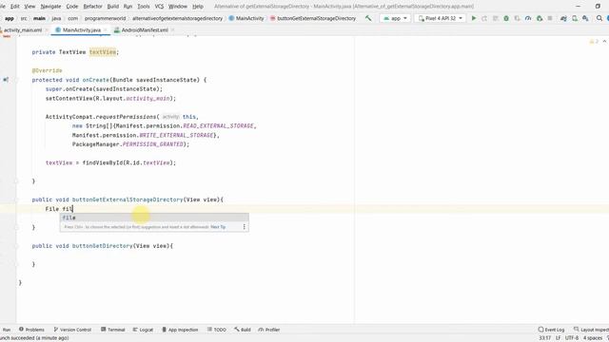Screen dimensions: 609x342
Task: Open the Terminal tool window
Action: [x=112, y=330]
